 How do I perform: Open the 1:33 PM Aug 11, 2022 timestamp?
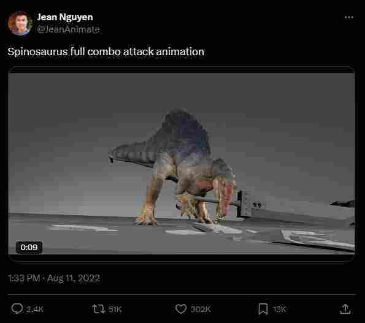(x=54, y=278)
